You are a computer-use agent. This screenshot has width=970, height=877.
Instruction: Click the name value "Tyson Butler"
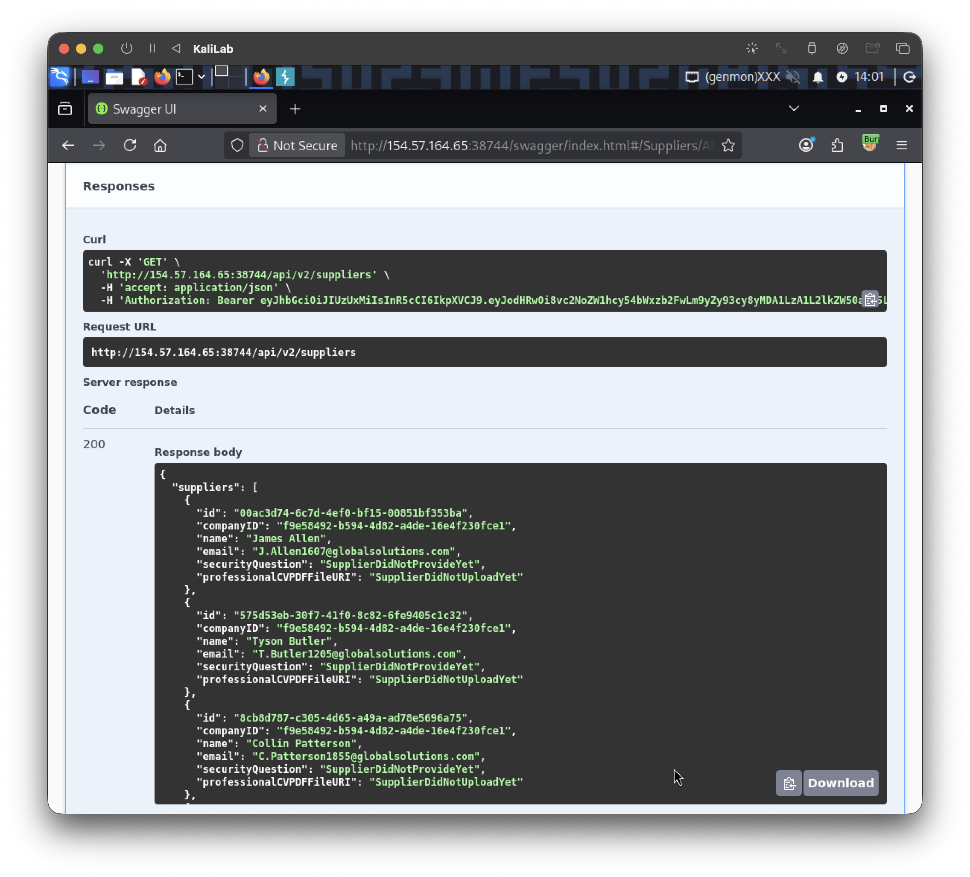[289, 641]
